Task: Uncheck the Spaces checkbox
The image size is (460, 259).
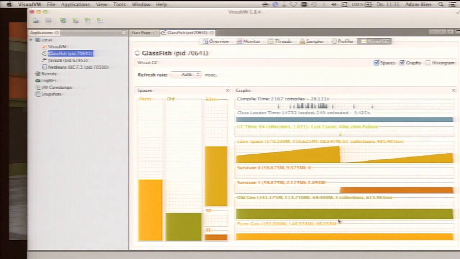Action: (x=376, y=63)
